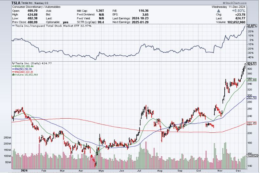Click the volume bars icon in chart legend

click(13, 75)
